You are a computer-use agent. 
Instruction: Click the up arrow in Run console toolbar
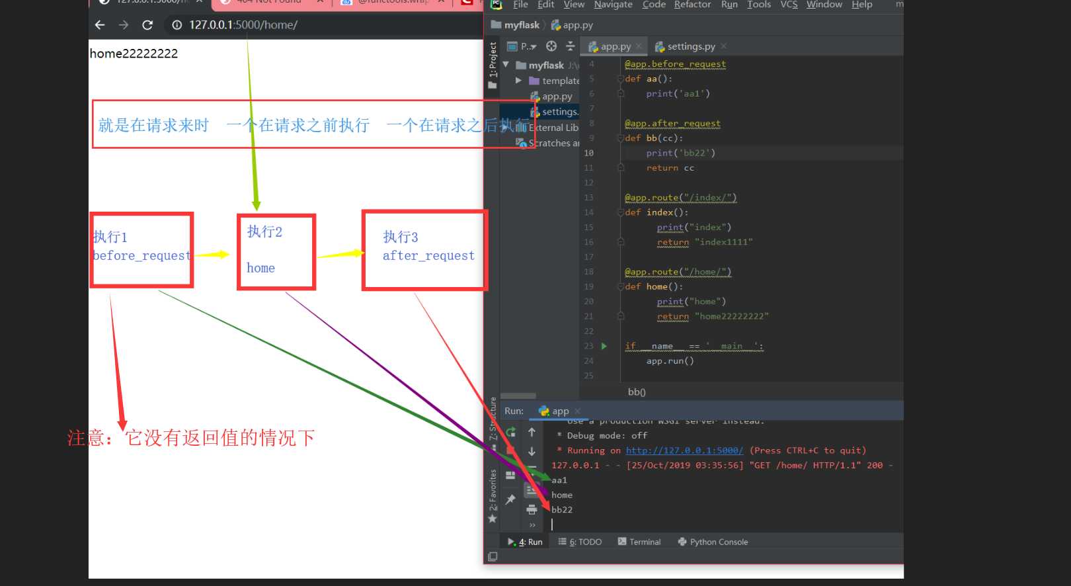[532, 432]
